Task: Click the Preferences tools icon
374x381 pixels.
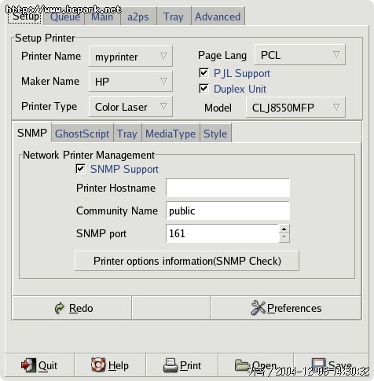Action: pos(258,307)
